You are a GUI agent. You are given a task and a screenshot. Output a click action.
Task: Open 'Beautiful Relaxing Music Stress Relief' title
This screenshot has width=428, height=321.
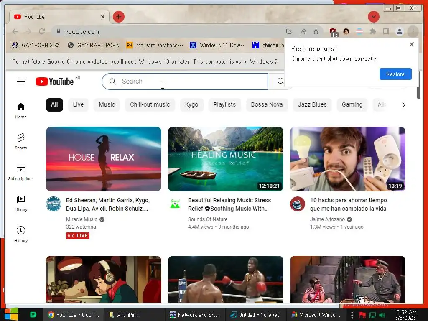[x=229, y=204]
